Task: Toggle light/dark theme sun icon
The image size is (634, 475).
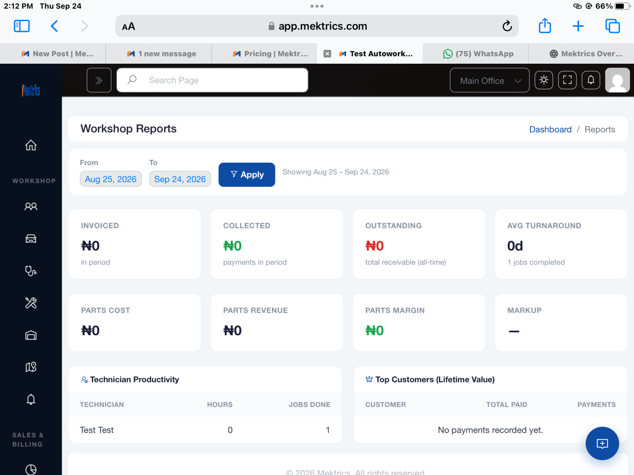Action: click(544, 80)
